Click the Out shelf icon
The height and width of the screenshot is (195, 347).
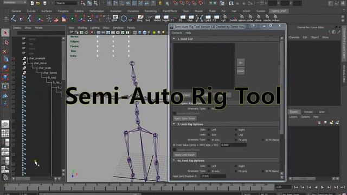[x=190, y=18]
